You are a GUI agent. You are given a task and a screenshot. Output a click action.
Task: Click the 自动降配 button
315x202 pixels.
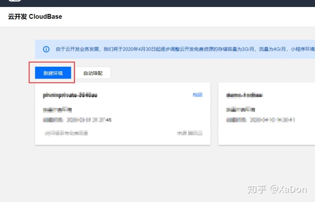pyautogui.click(x=93, y=73)
